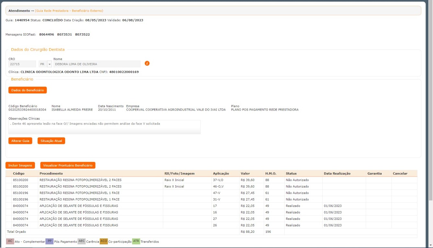Click the PP Pós Pagamento legend swatch

[x=49, y=241]
